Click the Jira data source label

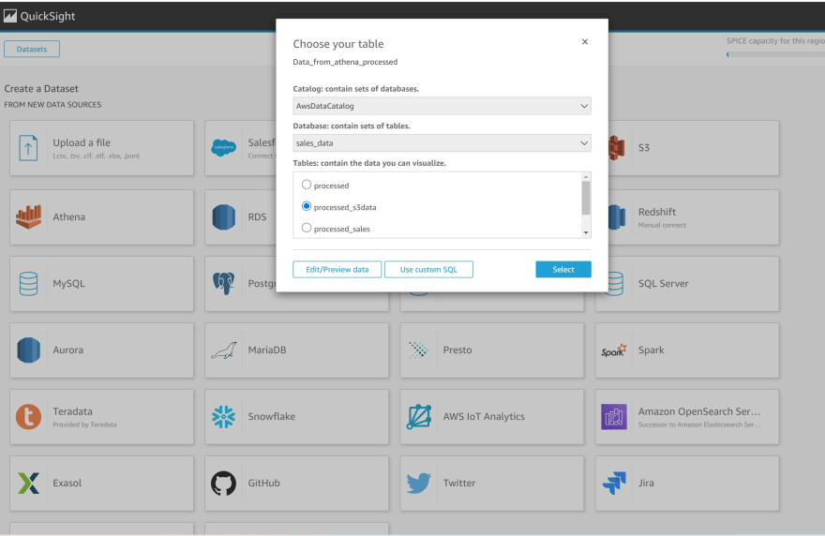646,483
